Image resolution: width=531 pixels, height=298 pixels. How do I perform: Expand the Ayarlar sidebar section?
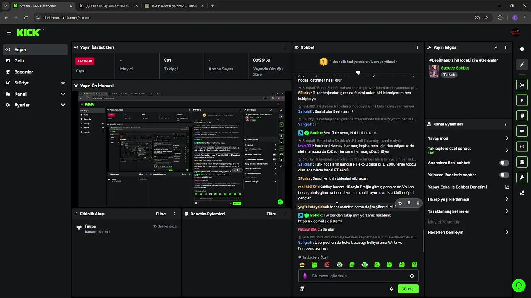[x=35, y=105]
